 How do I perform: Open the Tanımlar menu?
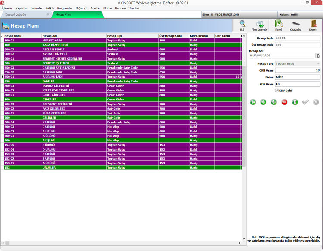(x=36, y=8)
